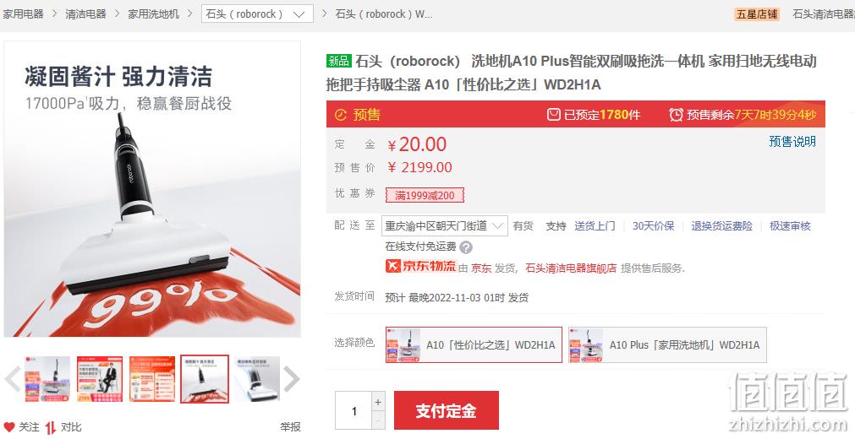This screenshot has width=855, height=439.
Task: Select the A10 Plus「家用洗地机」WD2H1A option
Action: (667, 344)
